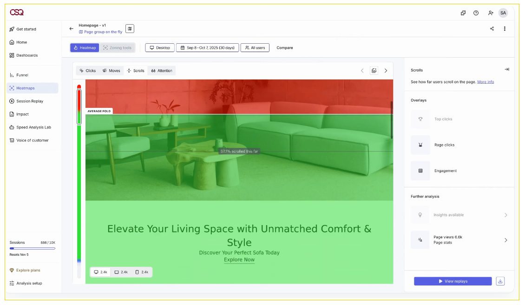Open Session Replay in the sidebar
This screenshot has width=525, height=305.
30,101
